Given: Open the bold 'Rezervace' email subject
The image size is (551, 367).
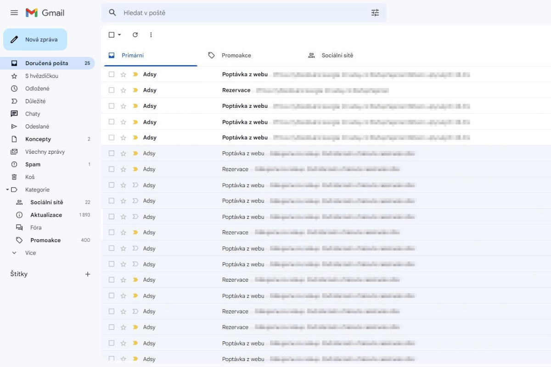Looking at the screenshot, I should coord(236,90).
